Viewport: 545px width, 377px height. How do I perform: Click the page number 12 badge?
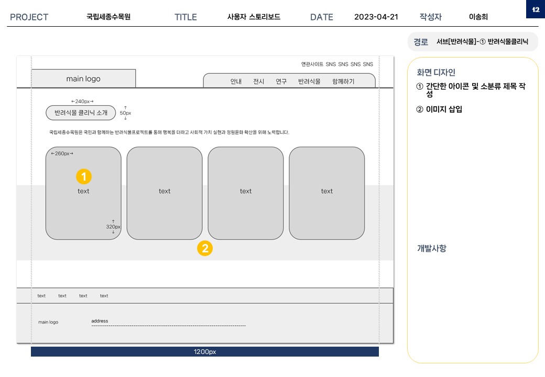point(535,9)
